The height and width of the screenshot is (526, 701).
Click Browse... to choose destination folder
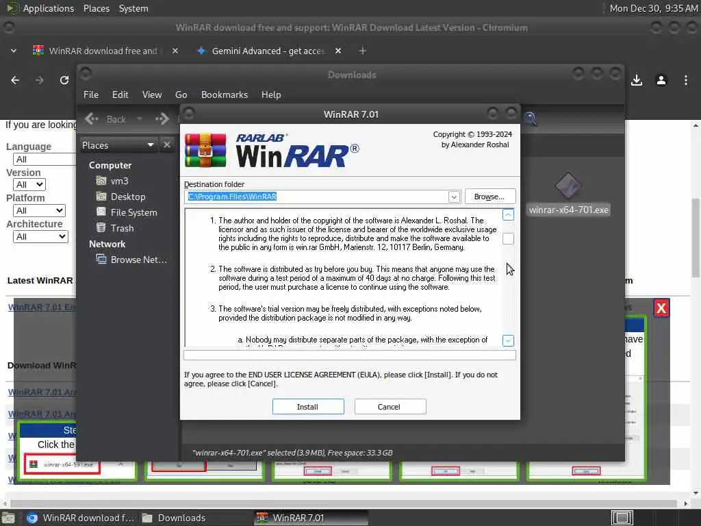pos(489,197)
